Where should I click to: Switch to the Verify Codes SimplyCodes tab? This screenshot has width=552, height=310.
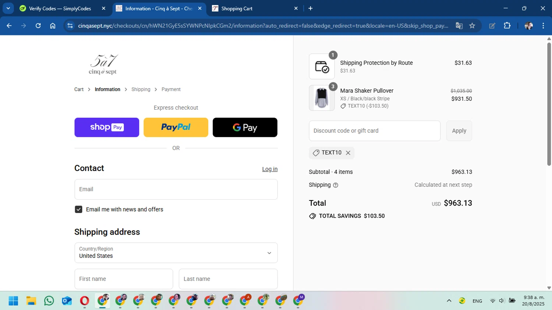point(60,8)
